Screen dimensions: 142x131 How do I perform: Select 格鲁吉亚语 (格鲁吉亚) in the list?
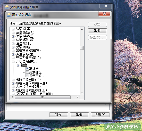(31, 83)
